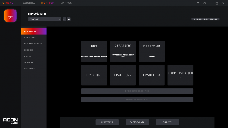Restore the window using the maximize icon
Viewport: 228px width, 128px height.
[217, 3]
